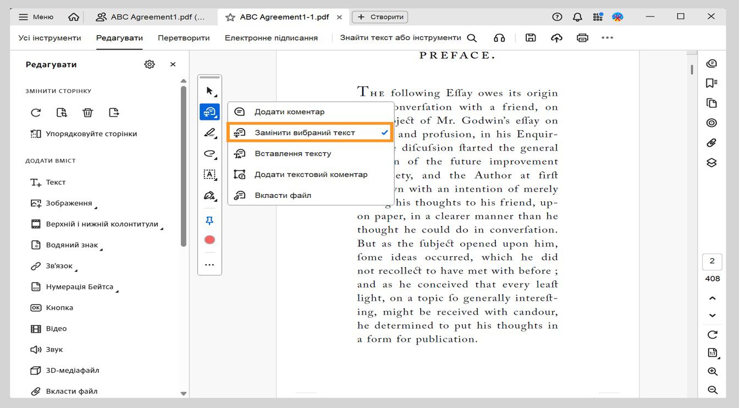Open the AI assistant icon in right rail
Viewport: 739px width, 408px height.
click(x=712, y=63)
